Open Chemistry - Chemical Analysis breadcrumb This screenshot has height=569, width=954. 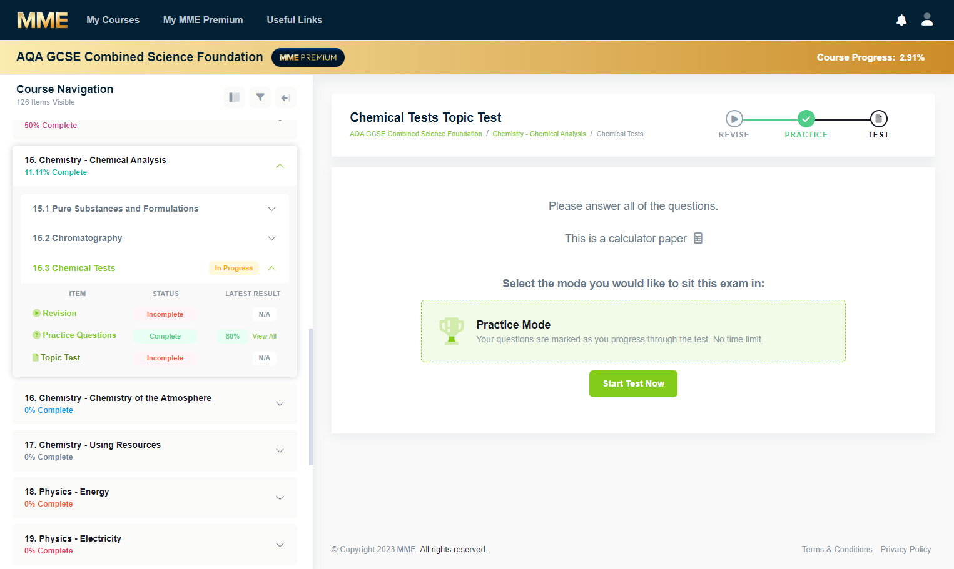(539, 134)
